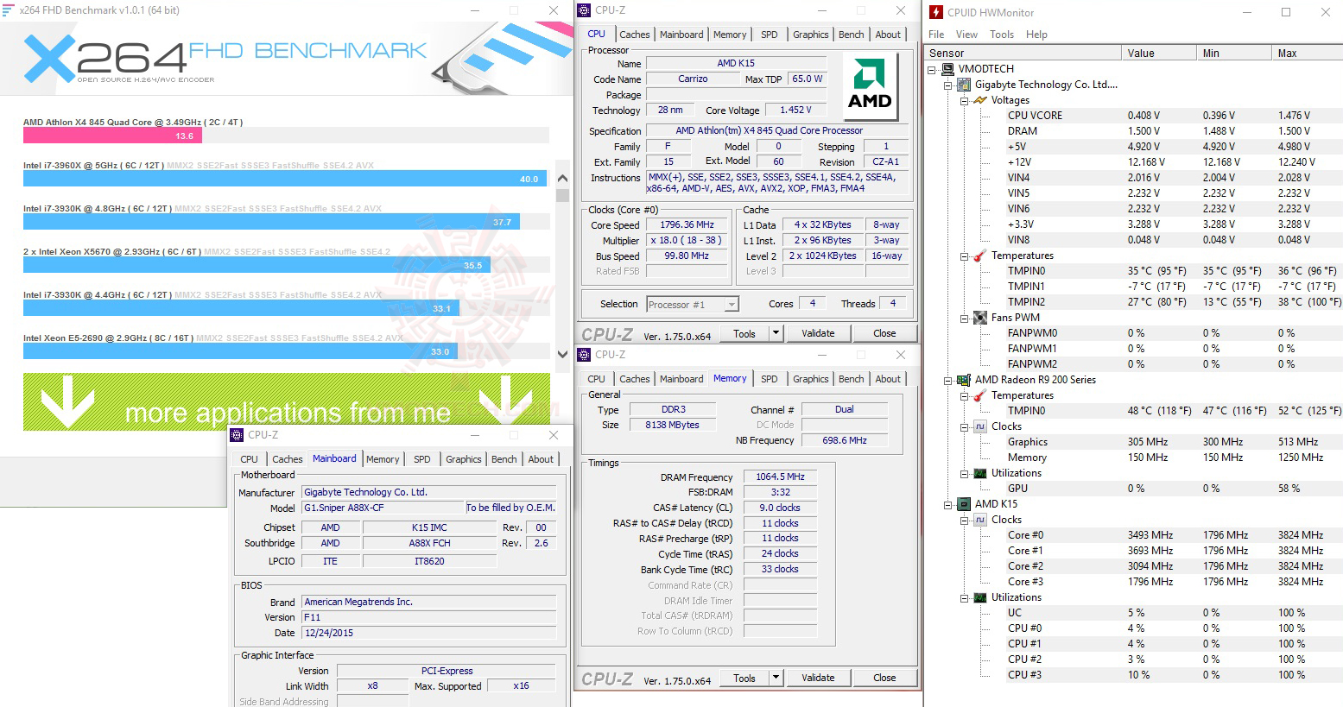Click the Utilizations icon under AMD K15
The height and width of the screenshot is (707, 1343).
click(x=980, y=597)
